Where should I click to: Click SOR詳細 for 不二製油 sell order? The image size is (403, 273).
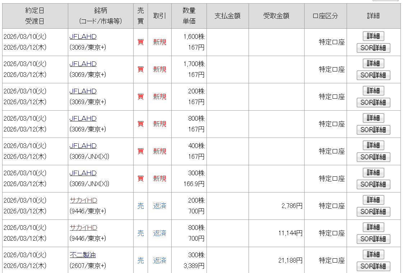pos(373,267)
